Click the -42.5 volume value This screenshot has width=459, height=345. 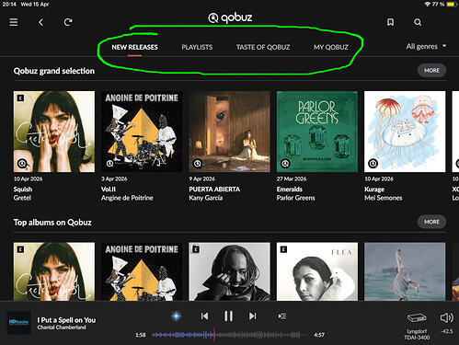click(446, 331)
